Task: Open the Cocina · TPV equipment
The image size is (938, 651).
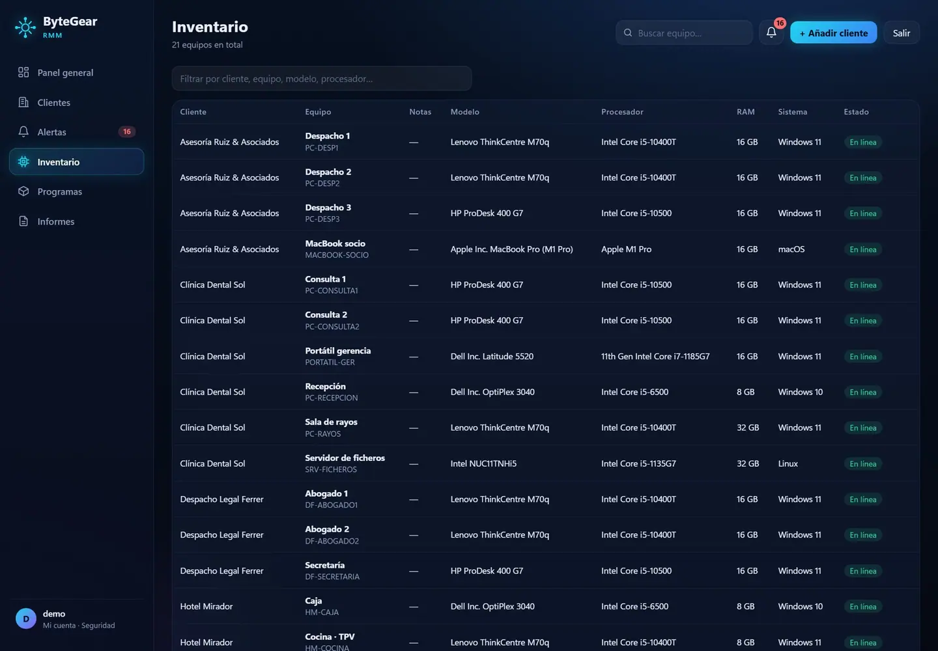Action: (x=330, y=637)
